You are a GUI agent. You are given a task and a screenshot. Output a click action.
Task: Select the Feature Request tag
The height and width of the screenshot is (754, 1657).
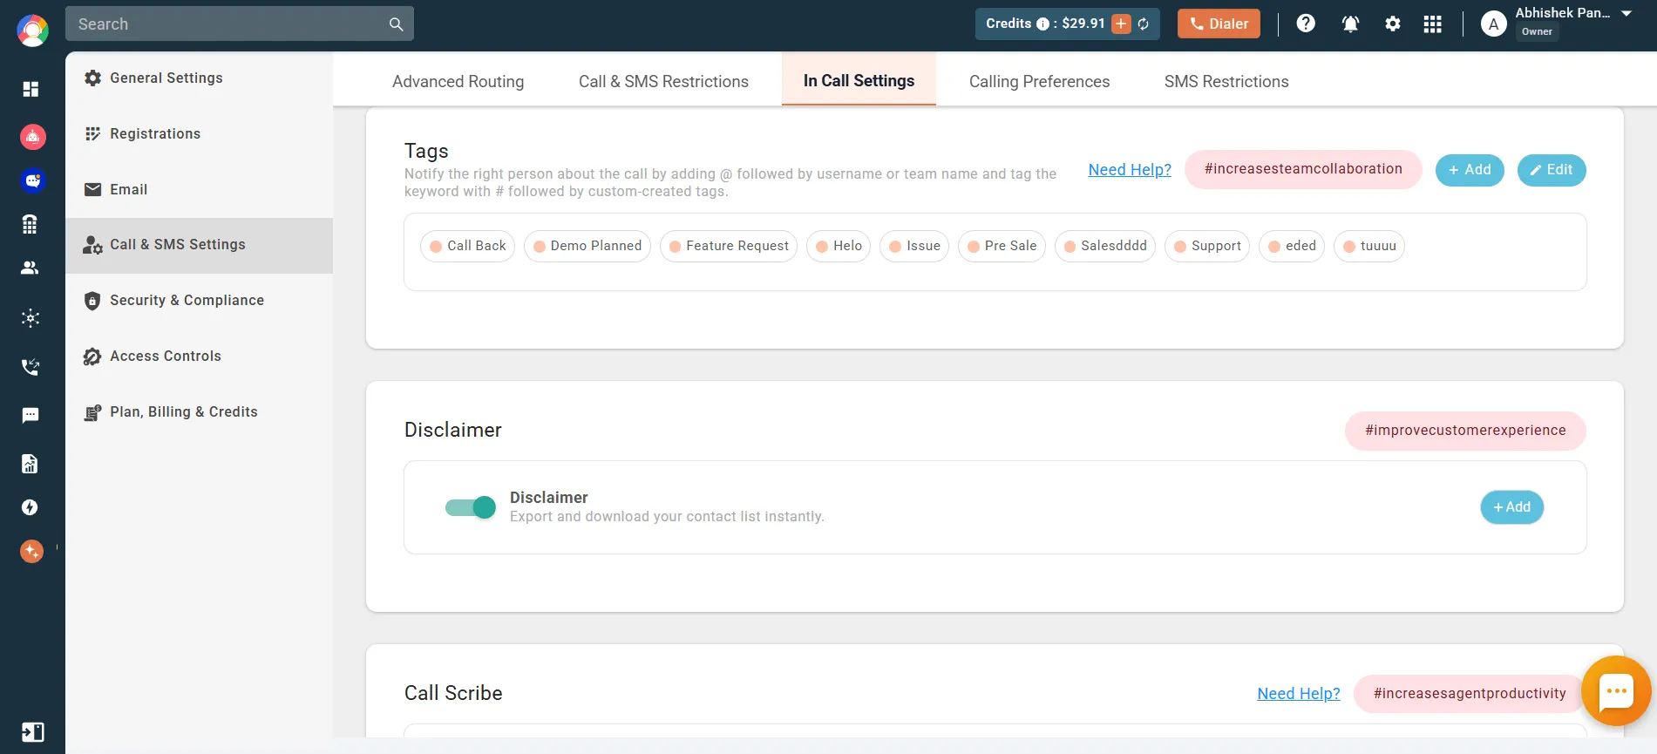[729, 246]
